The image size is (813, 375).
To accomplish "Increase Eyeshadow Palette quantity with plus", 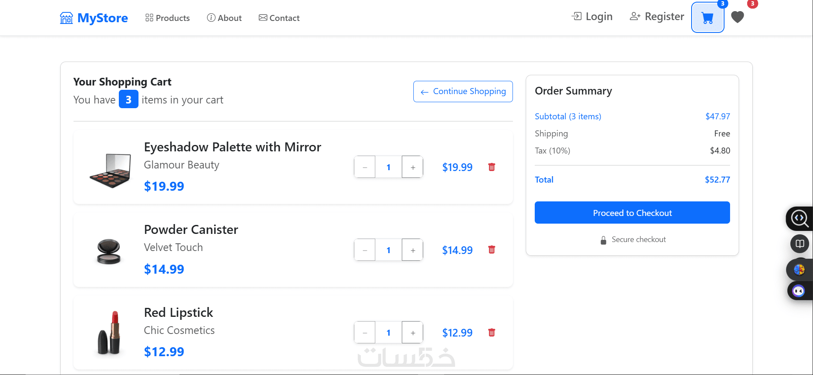I will point(412,167).
